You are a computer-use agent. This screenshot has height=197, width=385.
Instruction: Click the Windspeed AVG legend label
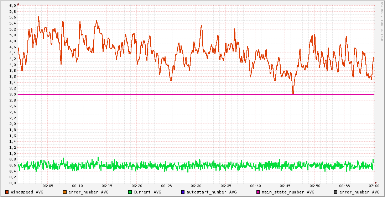[27, 192]
